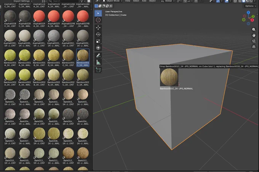Select Bark010_ 1K-J...ENT tan bark
The image size is (259, 172).
click(x=10, y=156)
